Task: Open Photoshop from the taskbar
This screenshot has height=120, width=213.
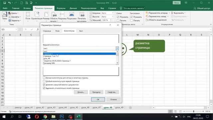Action: pyautogui.click(x=62, y=117)
